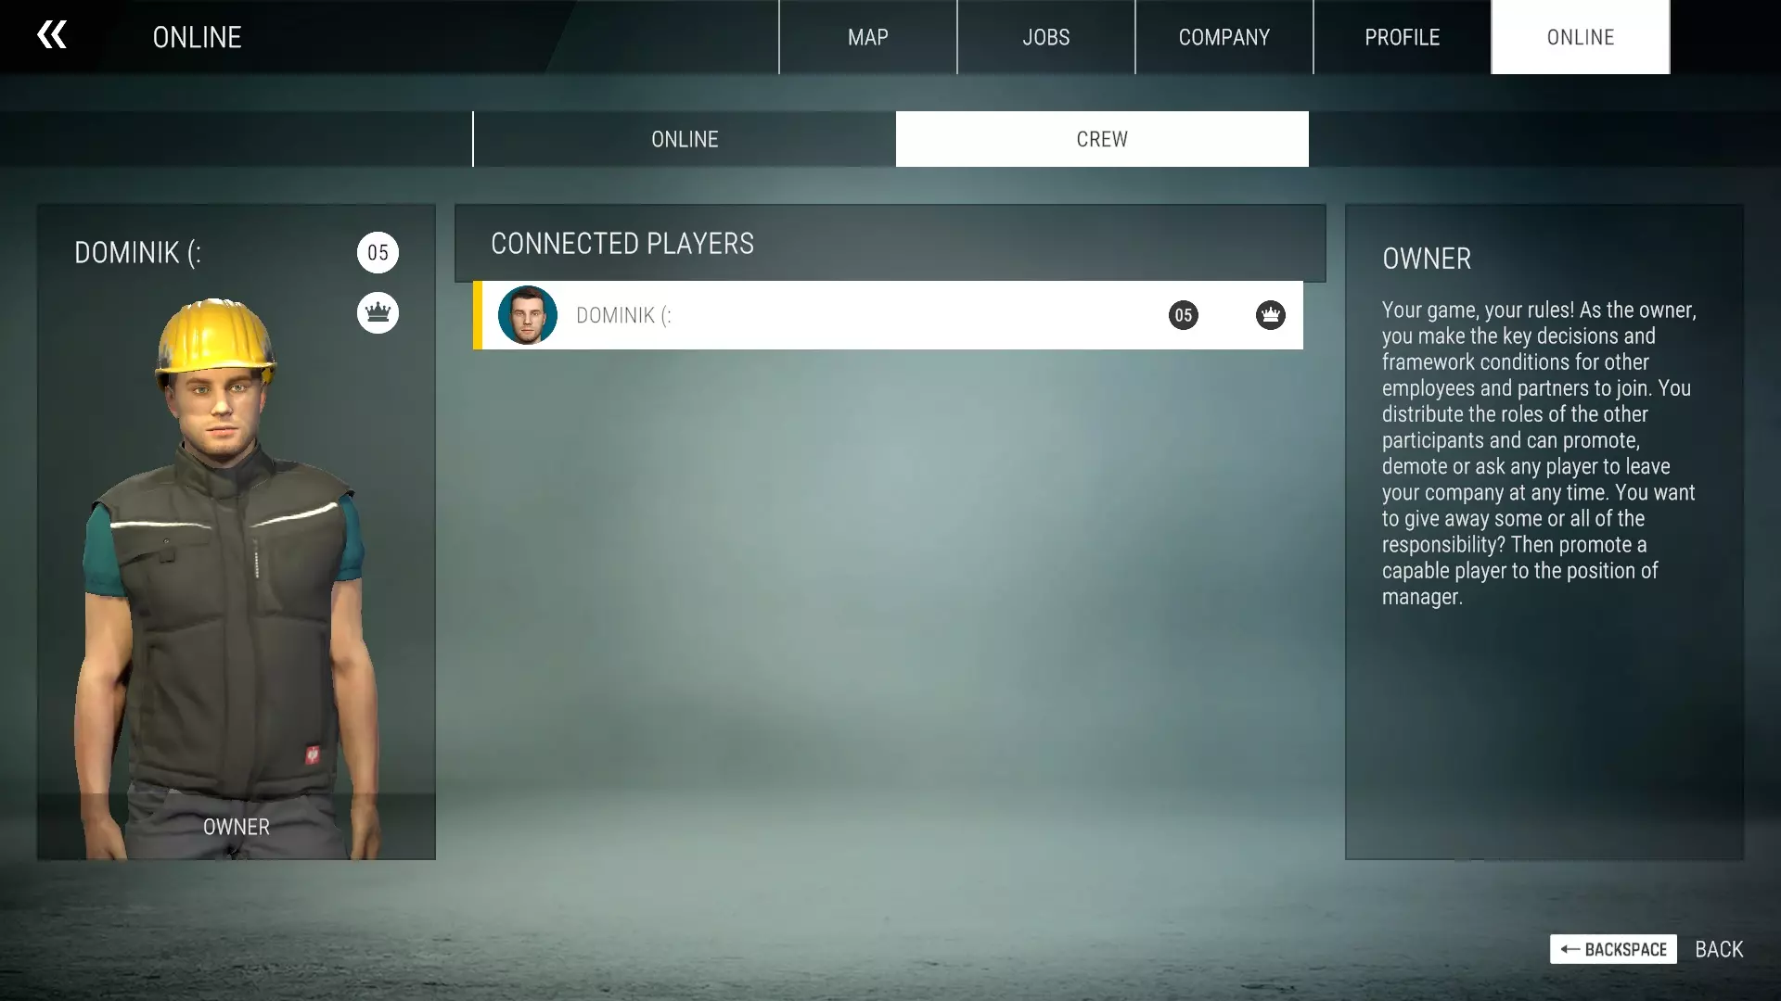This screenshot has height=1001, width=1781.
Task: Click the level 05 badge on the character card
Action: pyautogui.click(x=378, y=253)
